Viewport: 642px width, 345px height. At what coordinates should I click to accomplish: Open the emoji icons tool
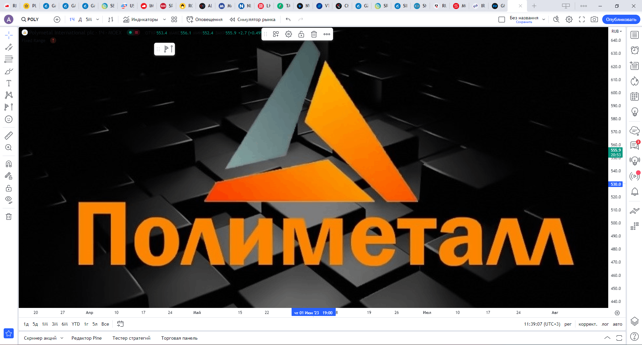9,119
